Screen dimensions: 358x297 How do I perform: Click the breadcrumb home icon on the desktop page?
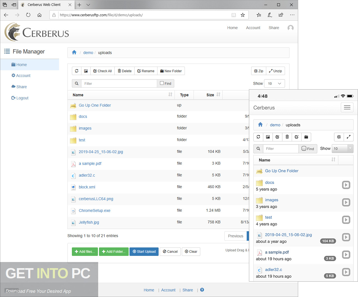pyautogui.click(x=74, y=52)
